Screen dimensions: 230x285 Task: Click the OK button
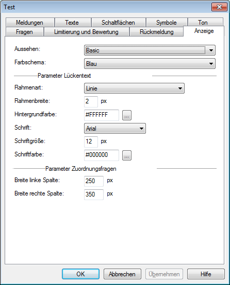(x=80, y=274)
